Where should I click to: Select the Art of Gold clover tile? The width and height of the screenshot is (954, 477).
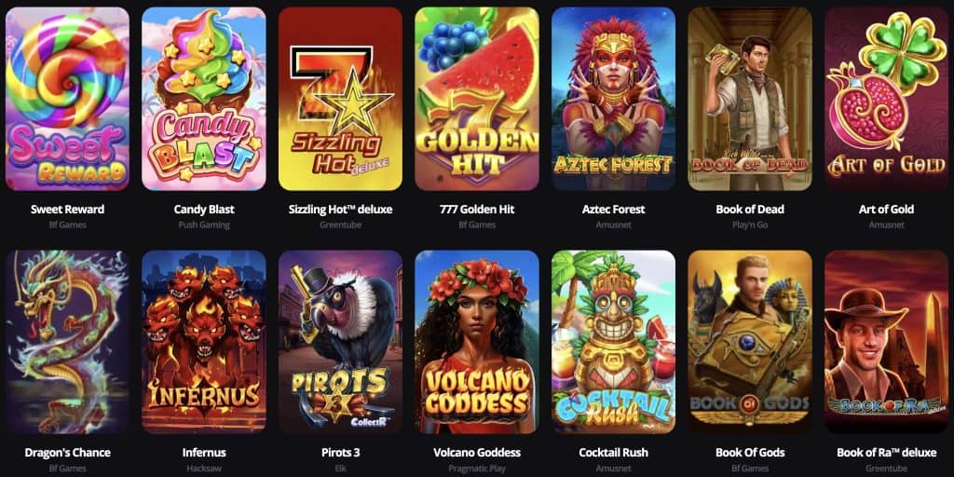pyautogui.click(x=887, y=99)
